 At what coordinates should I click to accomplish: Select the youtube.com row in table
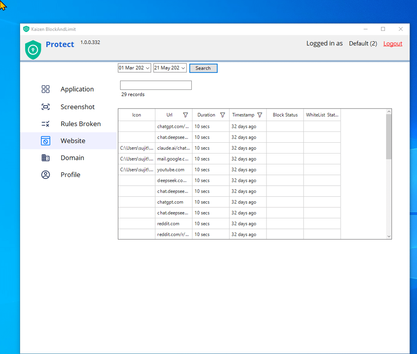[x=171, y=170]
